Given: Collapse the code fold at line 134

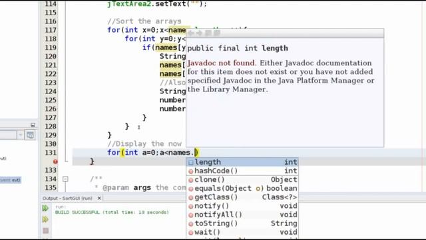Looking at the screenshot, I should coord(65,179).
